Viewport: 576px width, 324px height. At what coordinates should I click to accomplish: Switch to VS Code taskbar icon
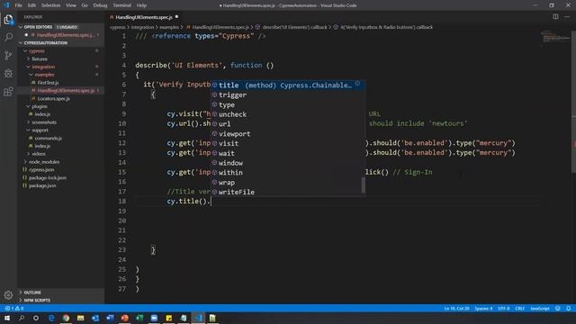(198, 318)
